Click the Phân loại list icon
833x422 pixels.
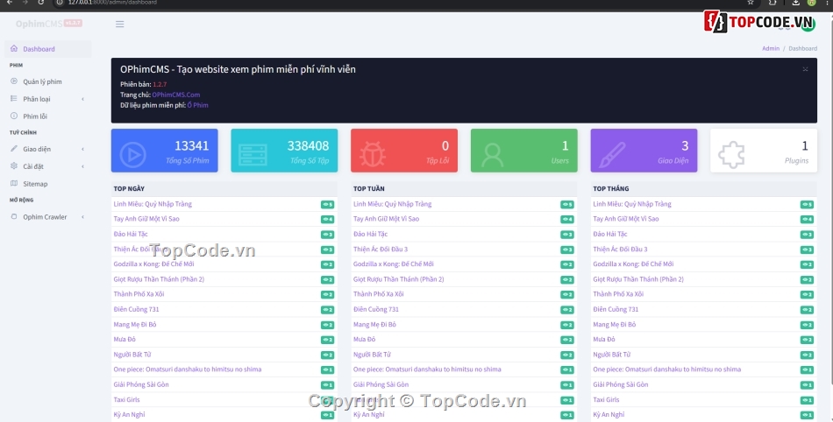14,99
